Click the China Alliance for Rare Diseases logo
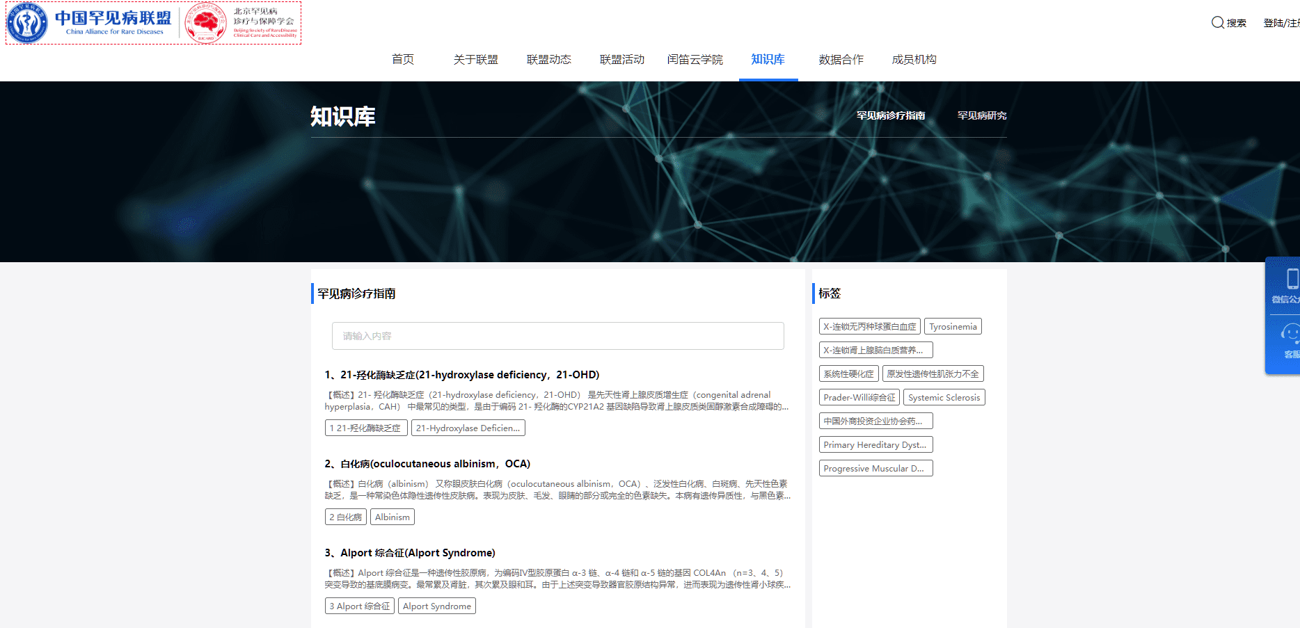 [90, 23]
